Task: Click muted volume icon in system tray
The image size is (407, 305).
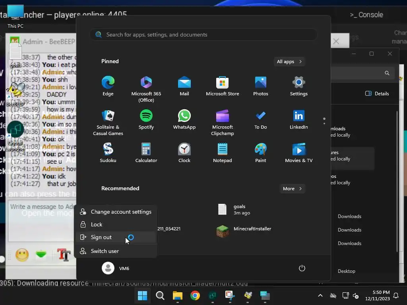Action: (356, 295)
